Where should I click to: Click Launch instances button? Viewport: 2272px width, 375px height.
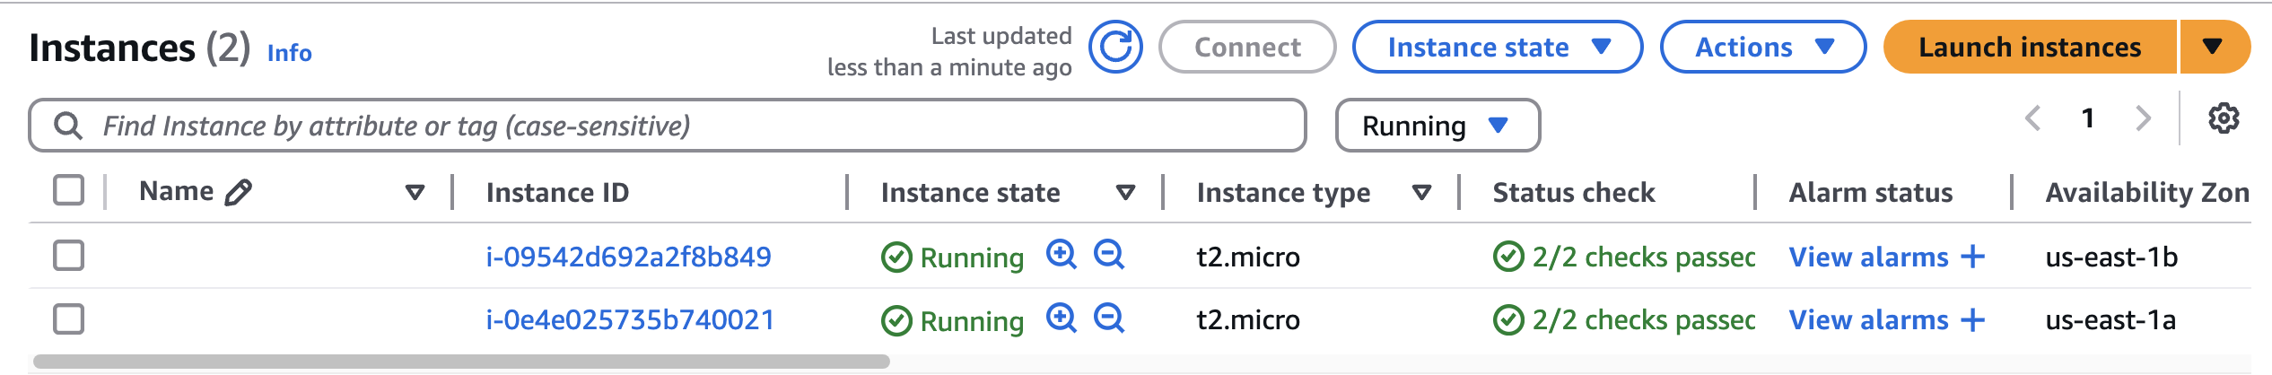tap(2030, 47)
